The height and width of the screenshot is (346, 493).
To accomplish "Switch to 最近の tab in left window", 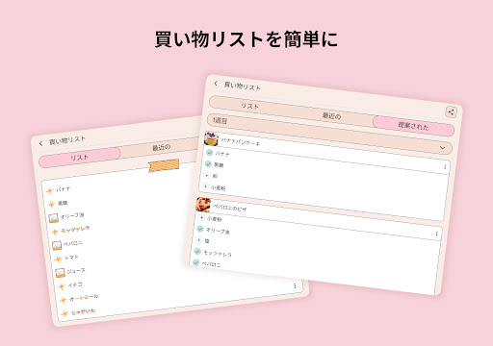I will (x=162, y=147).
